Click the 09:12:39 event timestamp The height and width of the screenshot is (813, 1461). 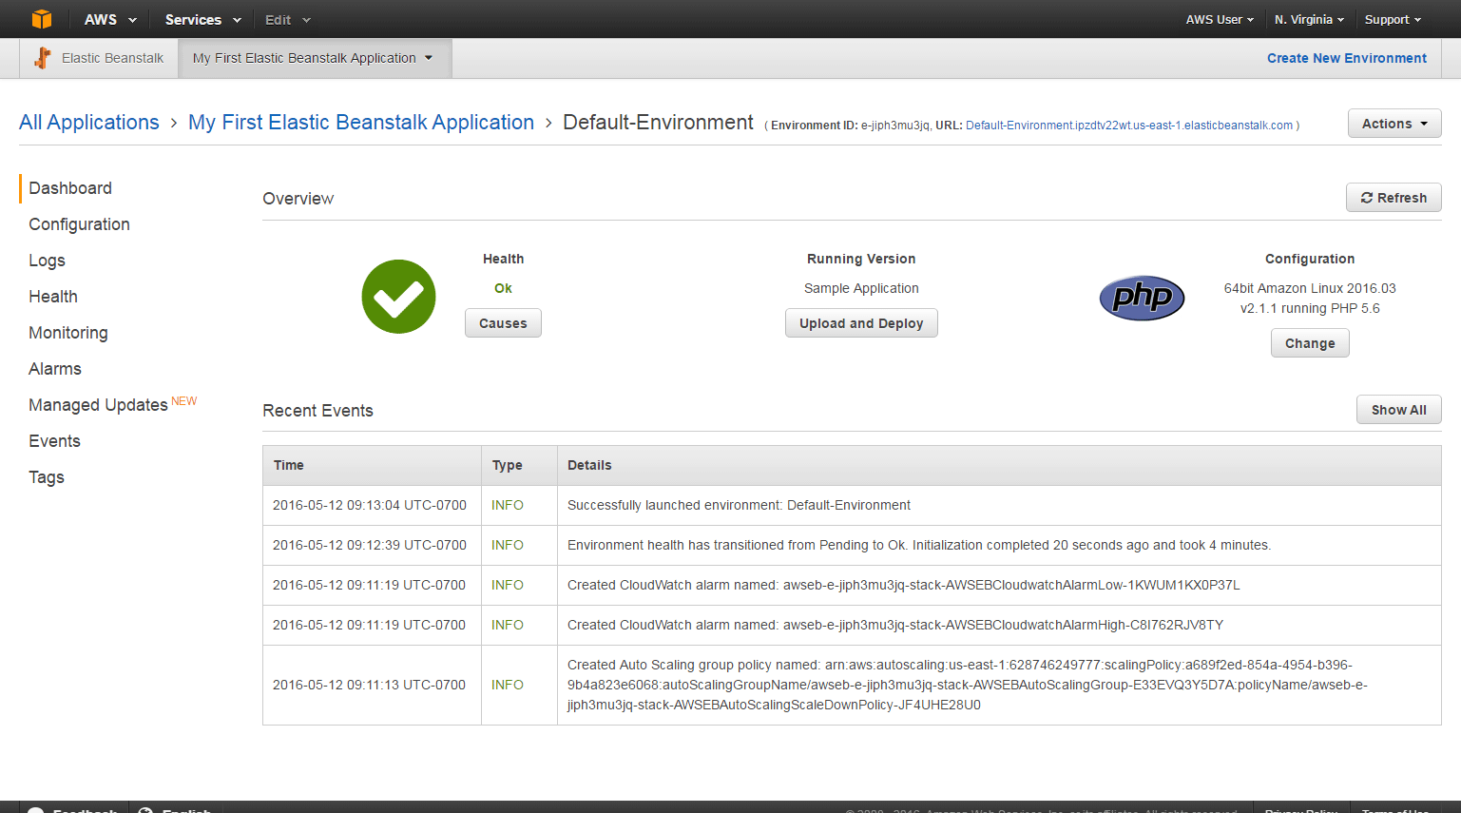pyautogui.click(x=370, y=545)
